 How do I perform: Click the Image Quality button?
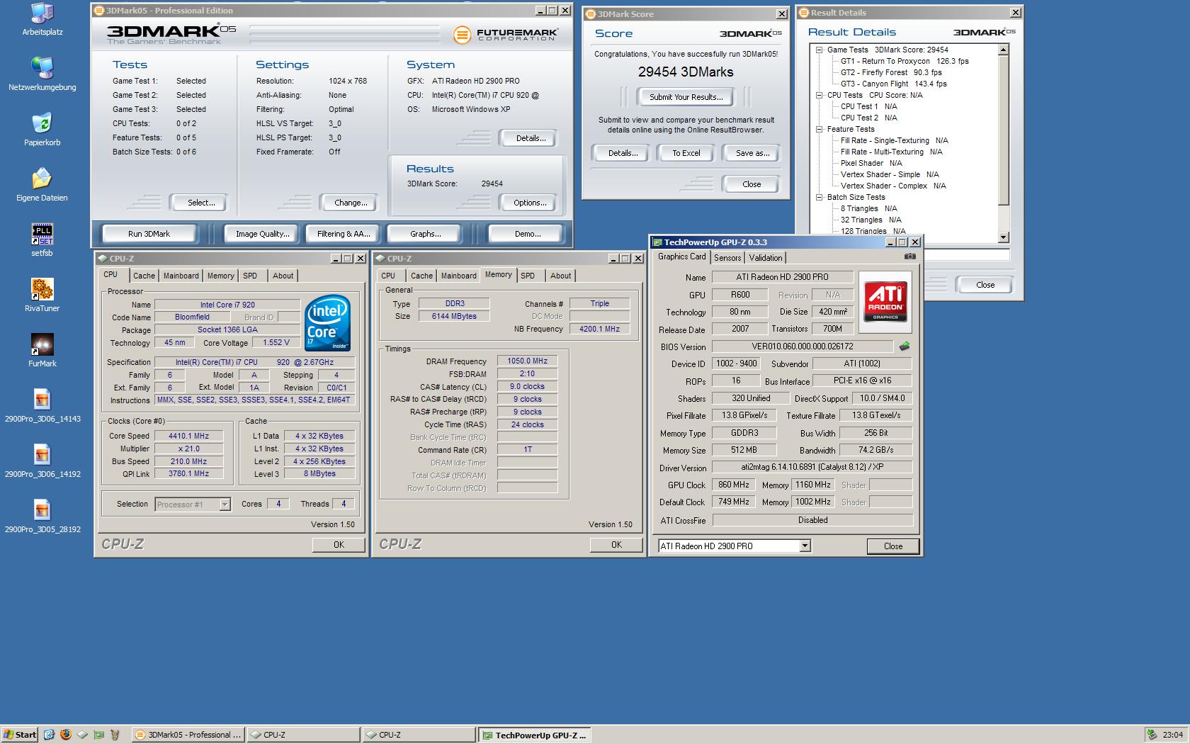click(x=262, y=234)
